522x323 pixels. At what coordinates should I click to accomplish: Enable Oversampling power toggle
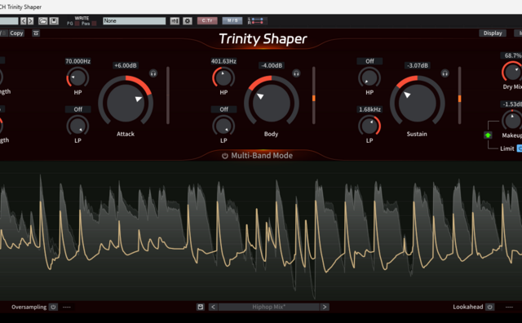pyautogui.click(x=53, y=307)
